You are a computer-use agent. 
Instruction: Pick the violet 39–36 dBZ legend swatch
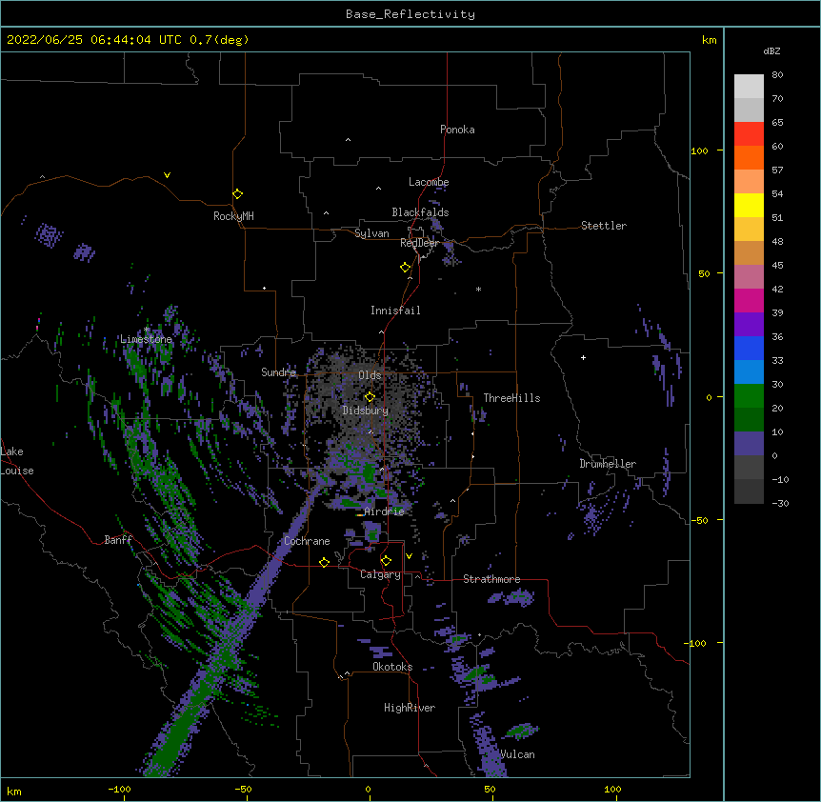point(749,325)
